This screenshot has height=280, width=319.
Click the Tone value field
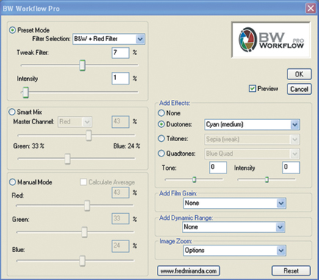pyautogui.click(x=218, y=168)
